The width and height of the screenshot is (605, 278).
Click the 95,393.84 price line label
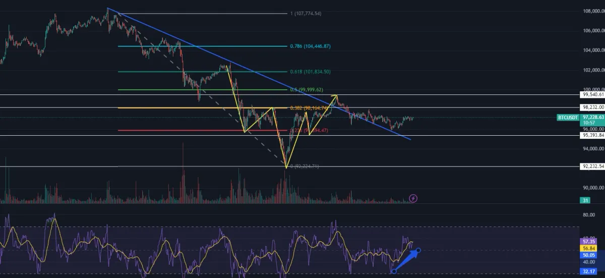coord(592,135)
